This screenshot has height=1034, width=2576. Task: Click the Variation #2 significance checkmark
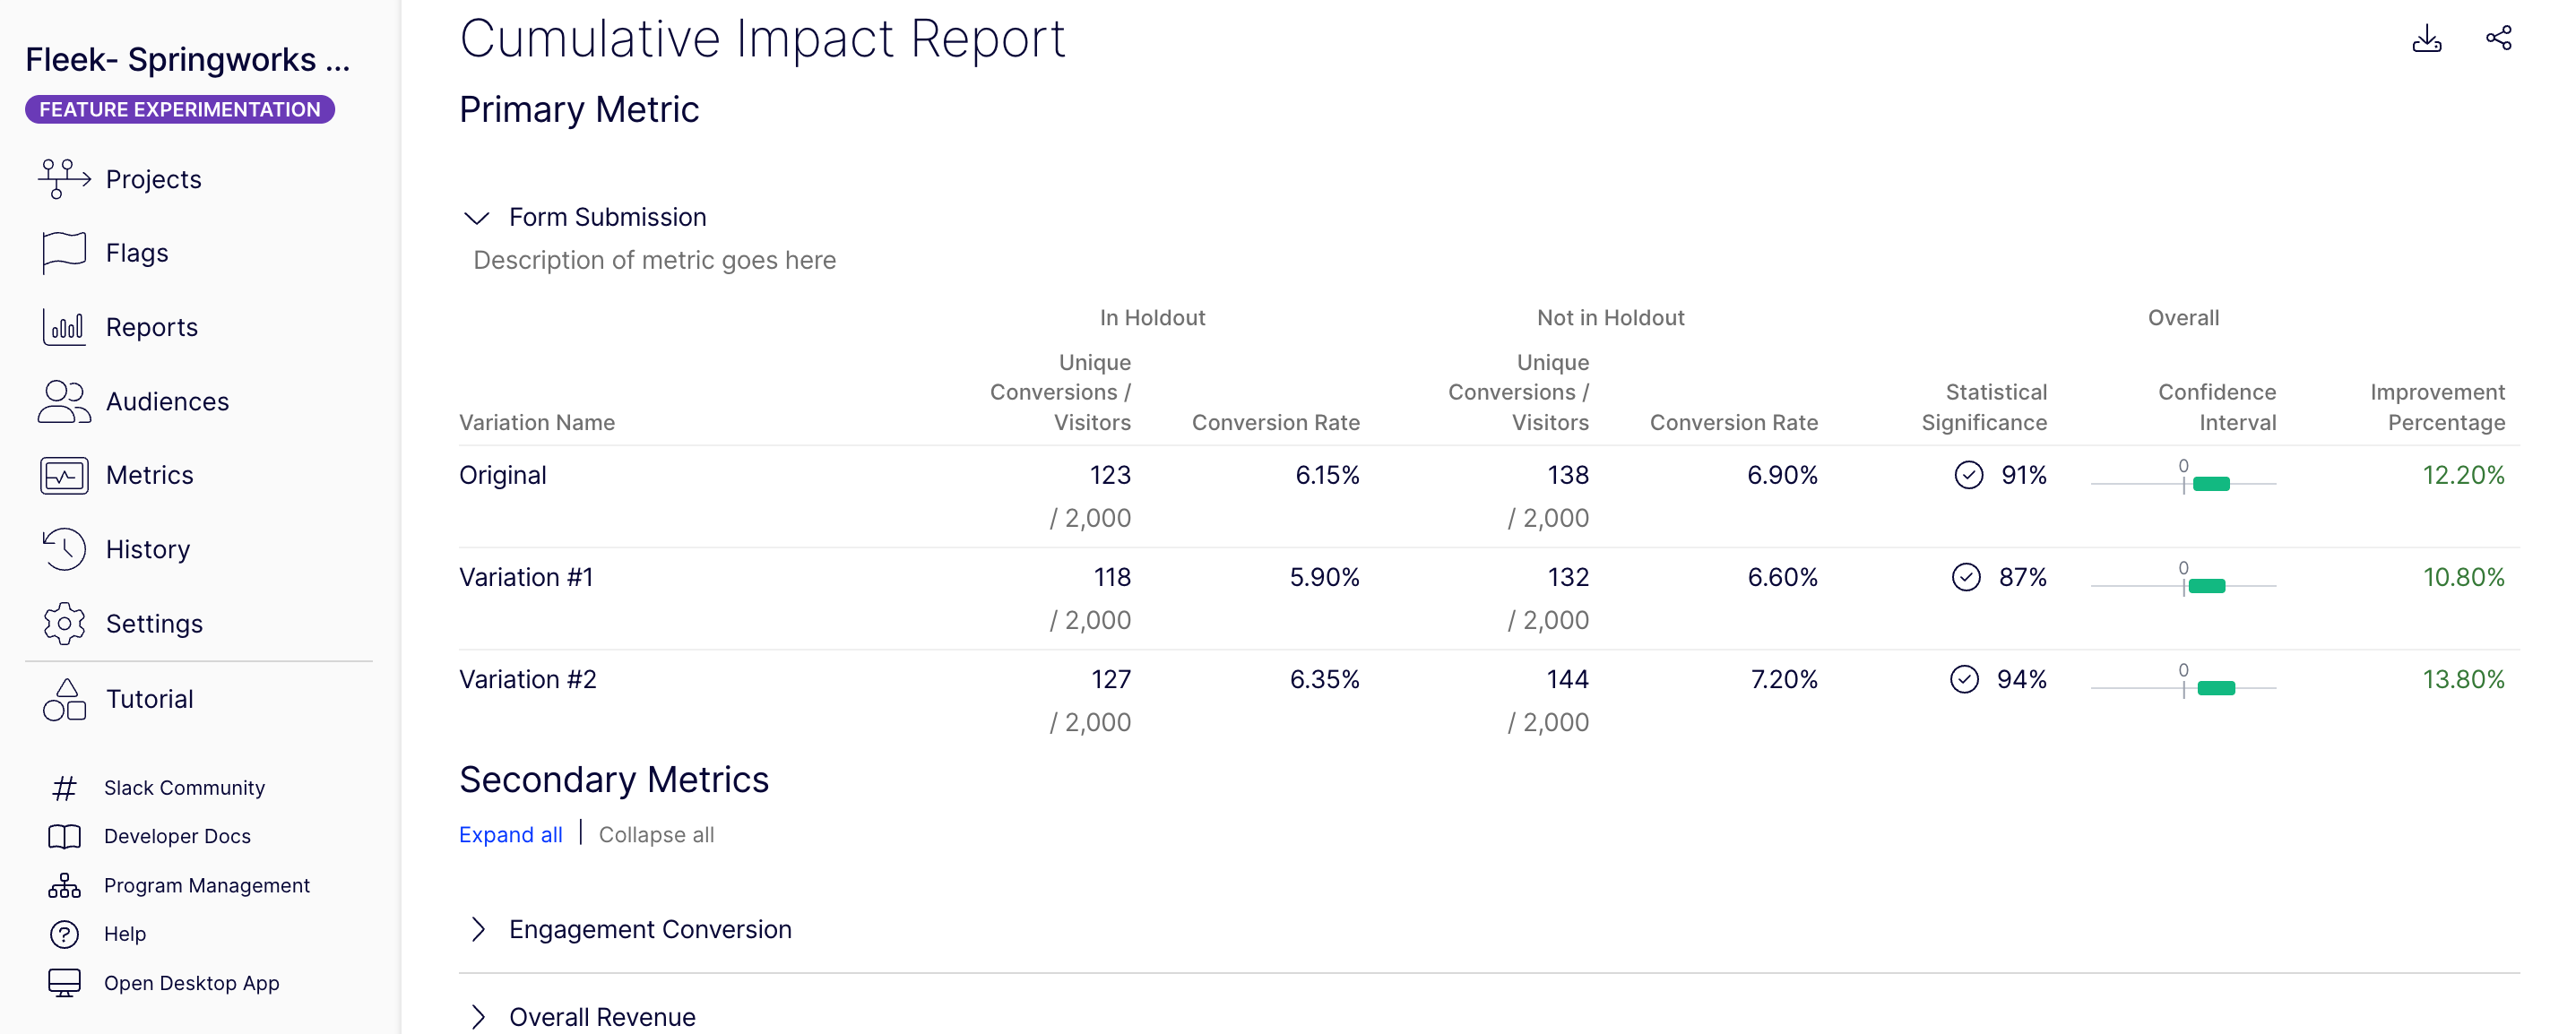coord(1964,679)
